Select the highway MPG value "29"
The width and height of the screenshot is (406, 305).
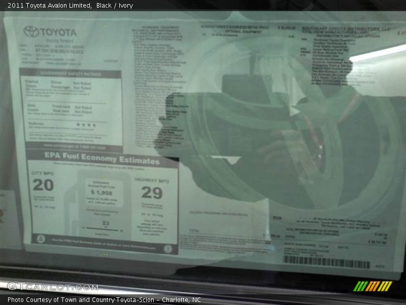152,193
